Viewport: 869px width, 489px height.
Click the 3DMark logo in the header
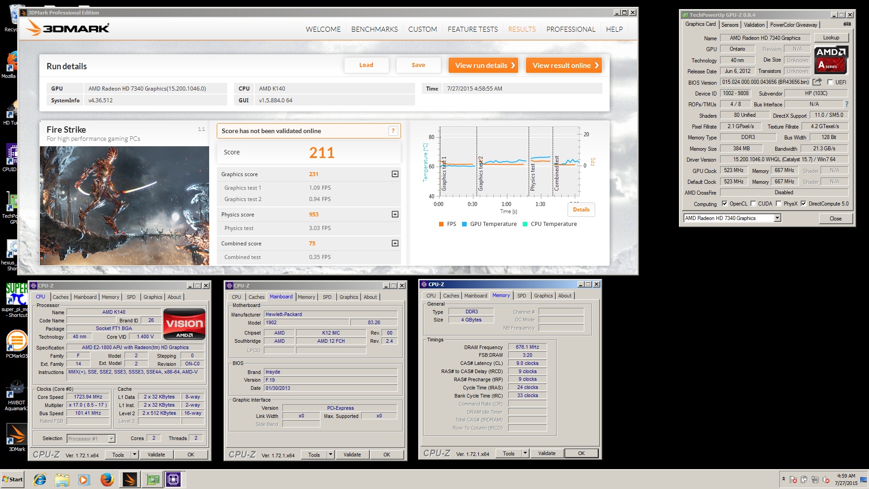[68, 28]
